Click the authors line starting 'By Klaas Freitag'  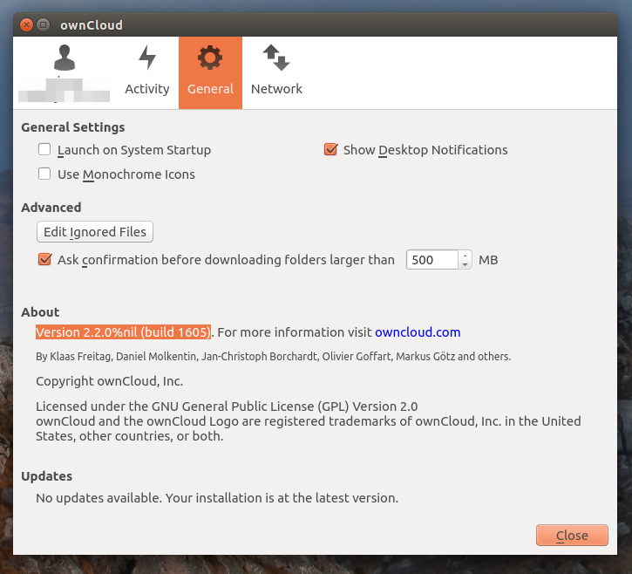273,357
